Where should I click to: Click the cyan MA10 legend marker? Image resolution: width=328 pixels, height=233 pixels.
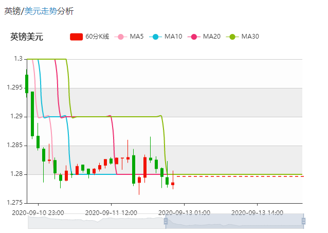point(156,37)
